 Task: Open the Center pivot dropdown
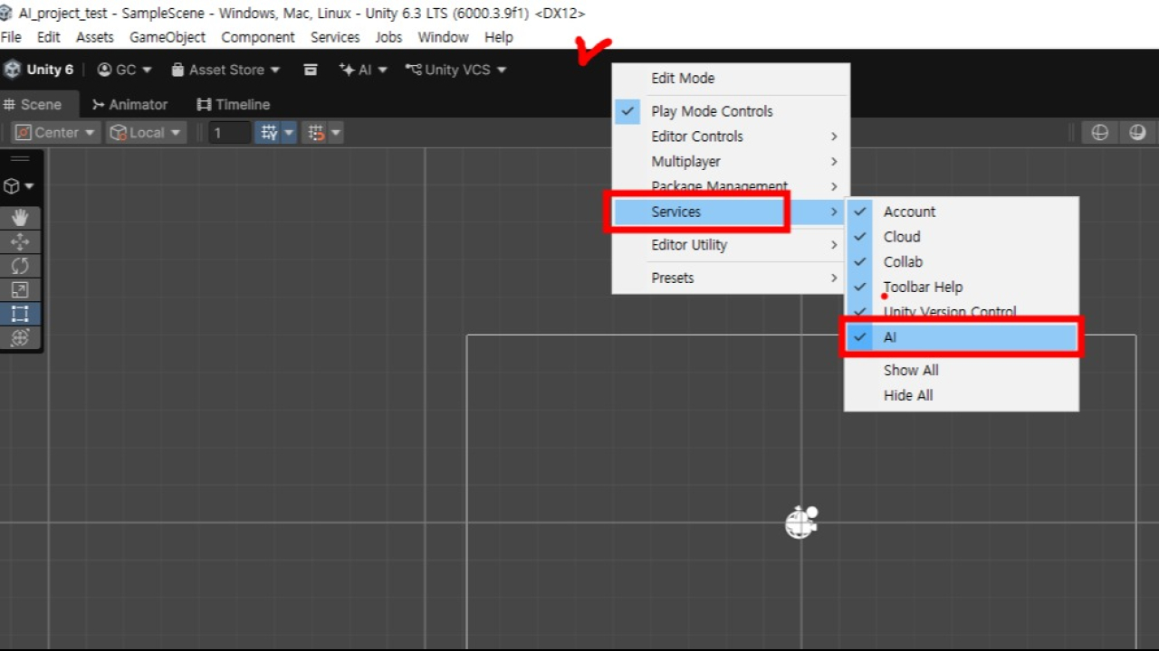point(55,133)
